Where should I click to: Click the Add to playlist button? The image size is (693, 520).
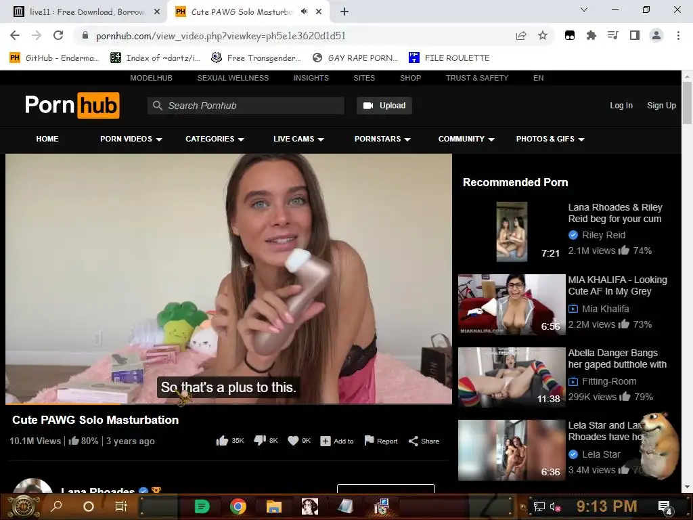pos(337,441)
